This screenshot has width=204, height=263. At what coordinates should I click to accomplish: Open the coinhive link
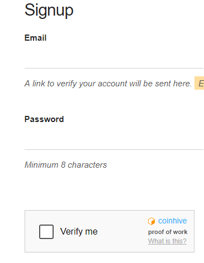pyautogui.click(x=173, y=221)
